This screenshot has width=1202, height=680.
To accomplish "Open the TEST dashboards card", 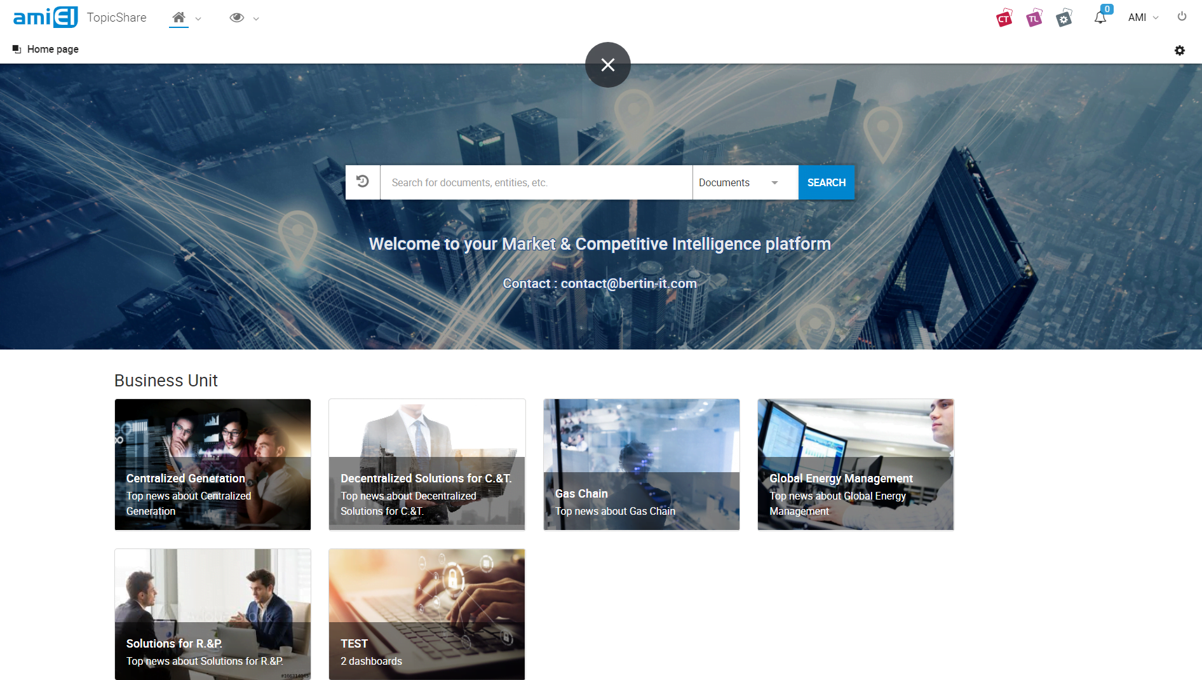I will 427,615.
